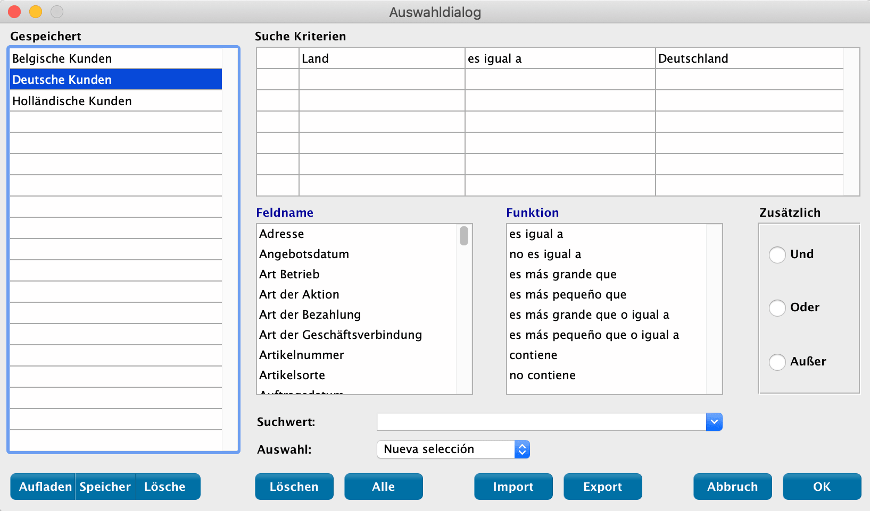Select 'Holländische Kunden' in saved list

(x=116, y=101)
